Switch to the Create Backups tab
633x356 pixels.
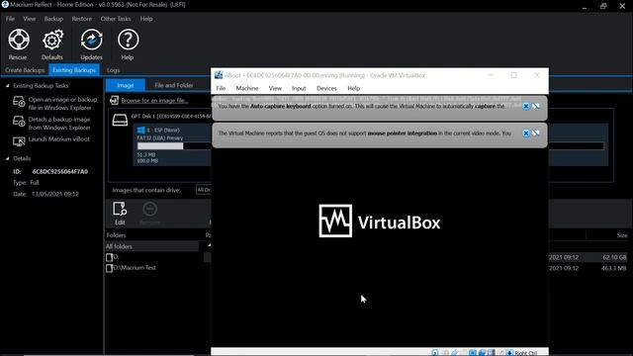tap(25, 70)
